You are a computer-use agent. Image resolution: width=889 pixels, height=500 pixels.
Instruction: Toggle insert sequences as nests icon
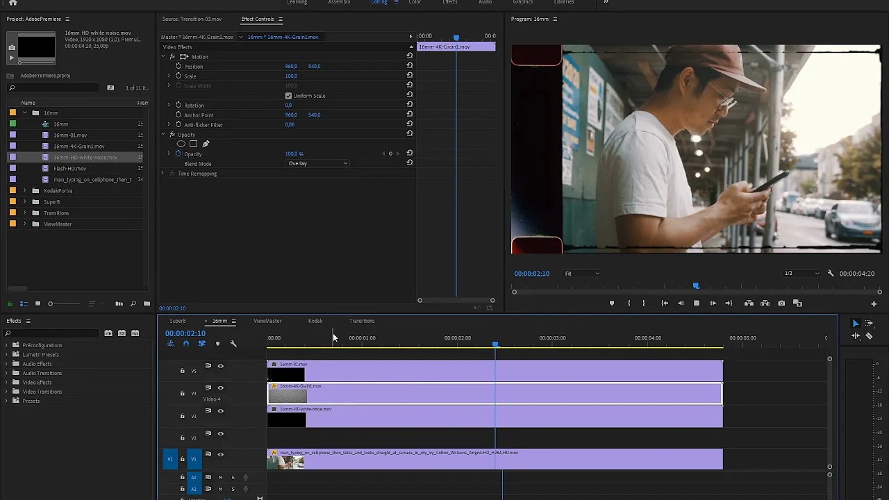170,344
